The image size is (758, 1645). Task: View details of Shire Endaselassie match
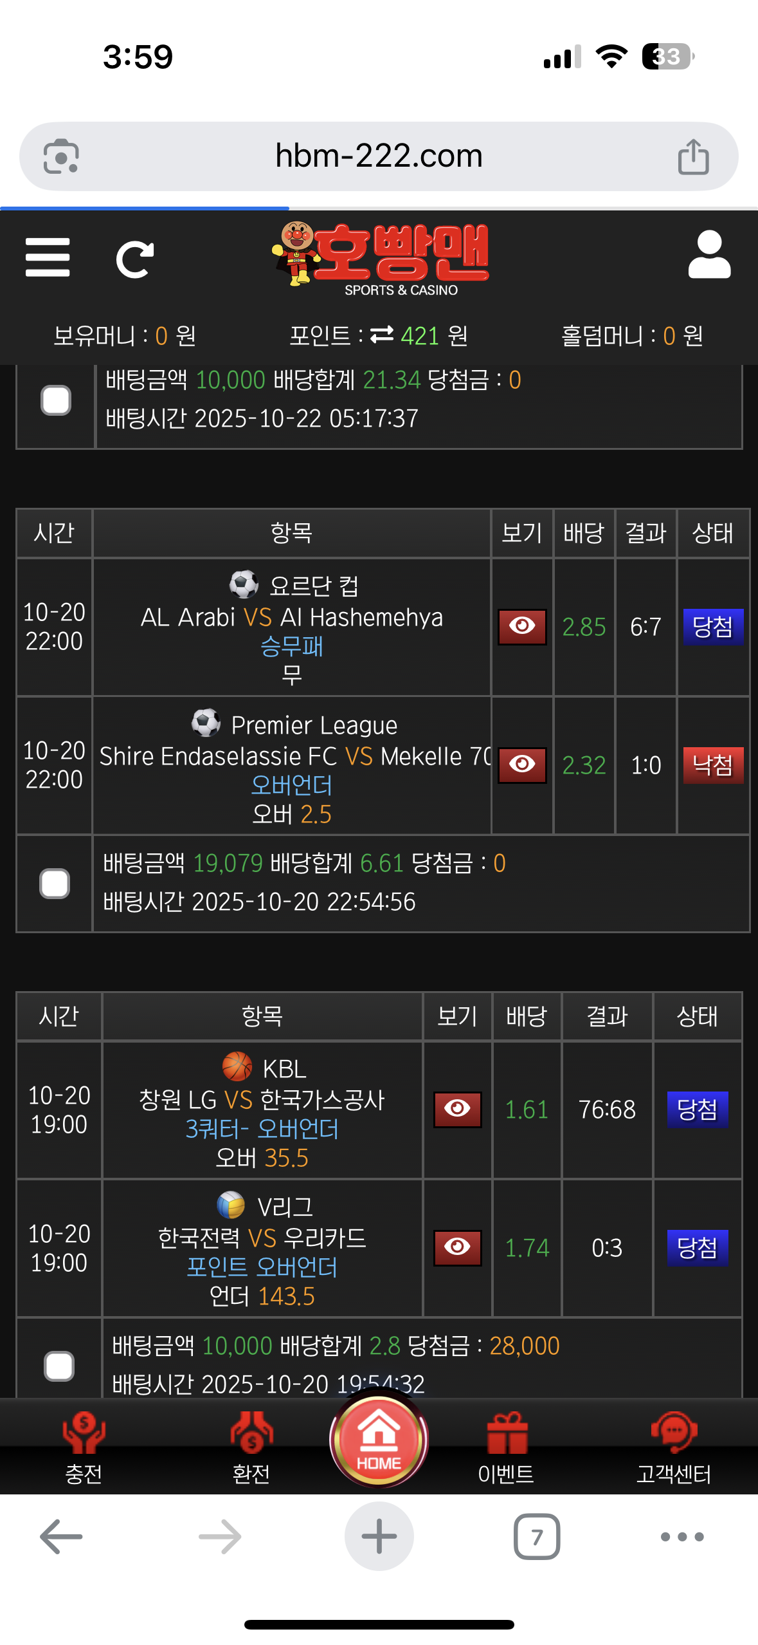pyautogui.click(x=522, y=765)
